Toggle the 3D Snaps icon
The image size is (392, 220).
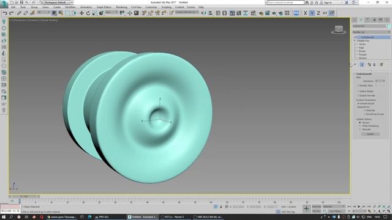tap(144, 13)
